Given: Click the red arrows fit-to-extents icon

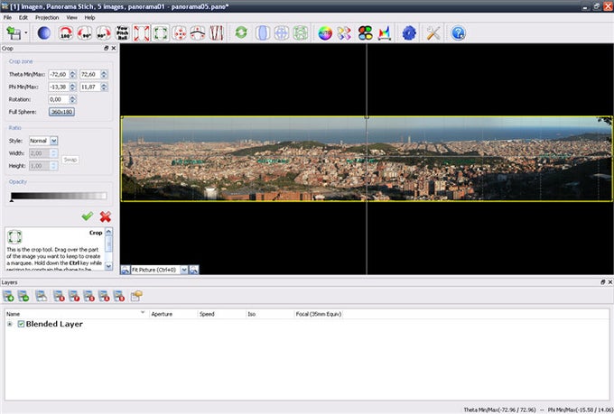Looking at the screenshot, I should point(142,32).
